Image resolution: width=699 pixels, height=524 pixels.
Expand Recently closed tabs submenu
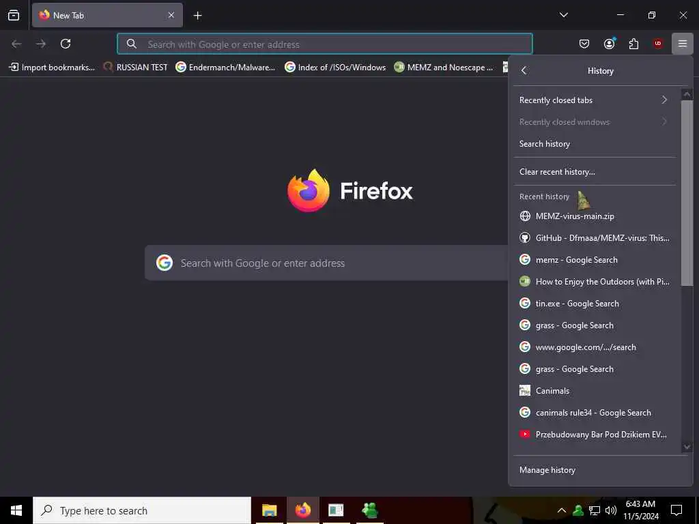pos(595,100)
